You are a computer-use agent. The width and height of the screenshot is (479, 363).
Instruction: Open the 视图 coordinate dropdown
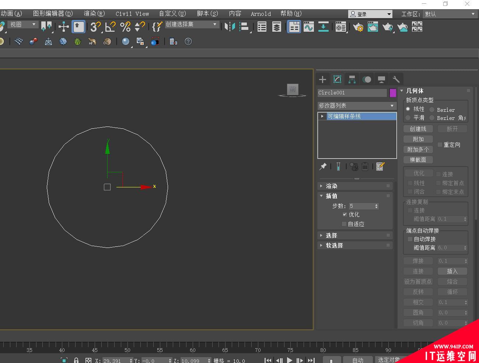(23, 24)
